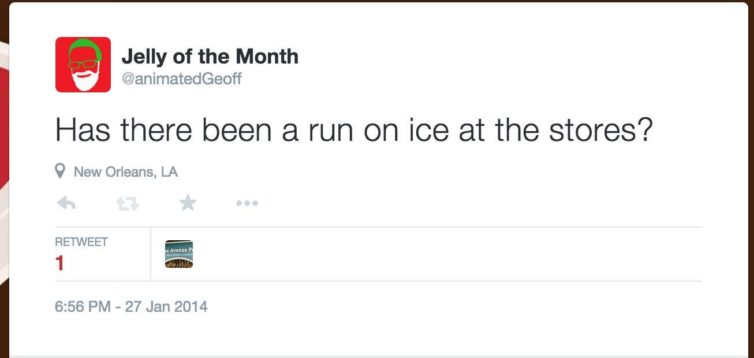This screenshot has height=358, width=754.
Task: View the retweeter's avatar thumbnail
Action: click(179, 254)
